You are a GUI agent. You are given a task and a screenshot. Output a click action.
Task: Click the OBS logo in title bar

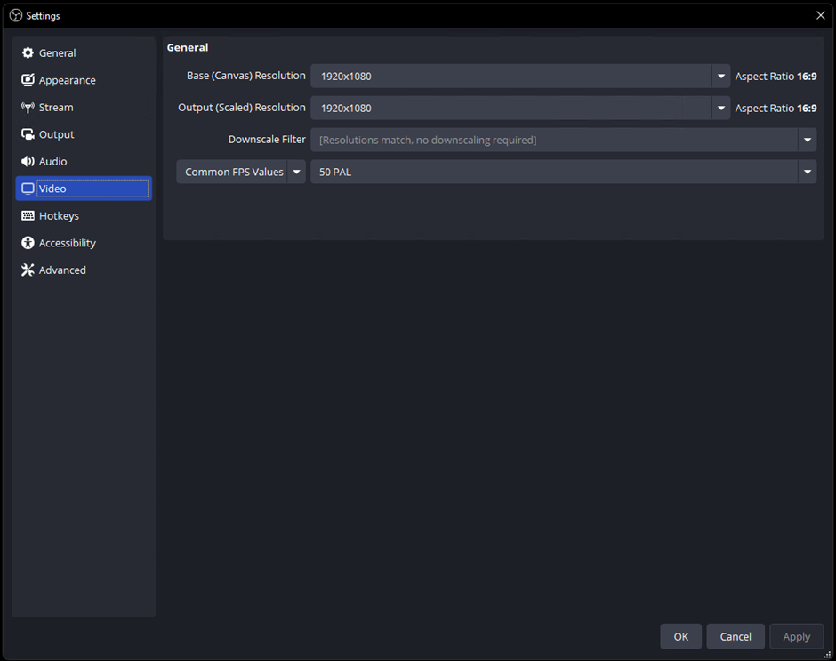tap(15, 15)
